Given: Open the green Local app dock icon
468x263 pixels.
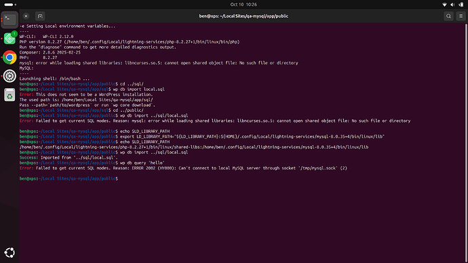Looking at the screenshot, I should [9, 39].
